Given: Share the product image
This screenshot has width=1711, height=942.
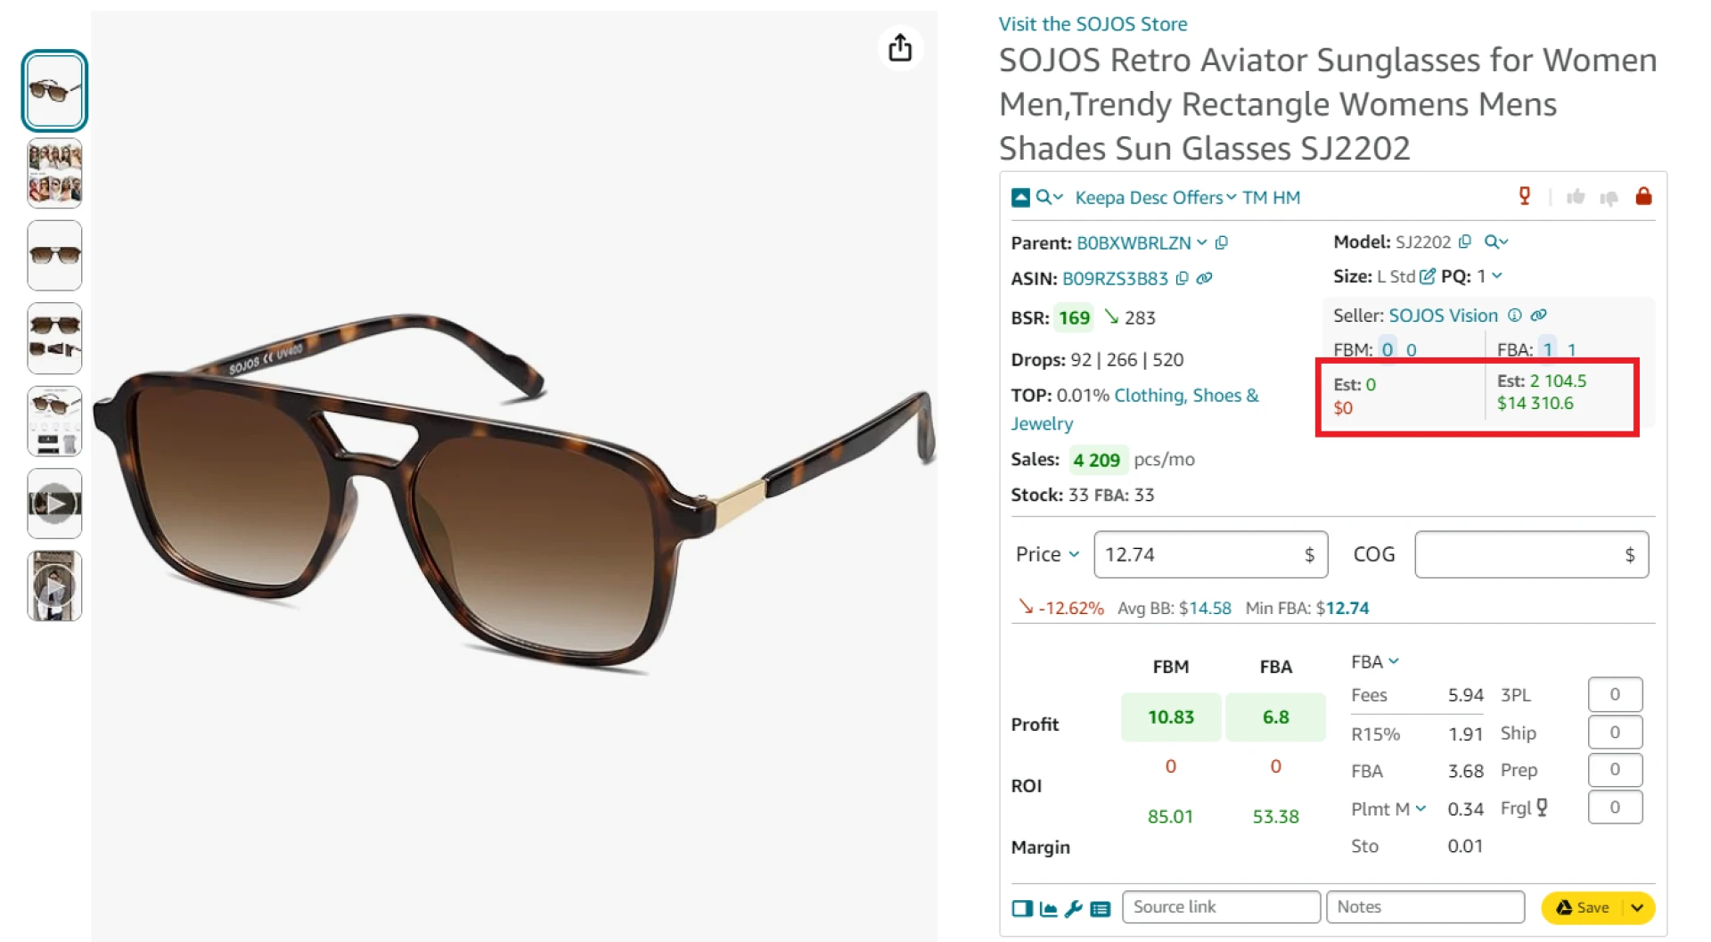Looking at the screenshot, I should tap(900, 48).
